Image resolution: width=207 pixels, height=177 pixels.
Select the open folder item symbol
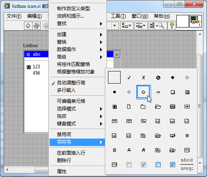[x=158, y=106]
